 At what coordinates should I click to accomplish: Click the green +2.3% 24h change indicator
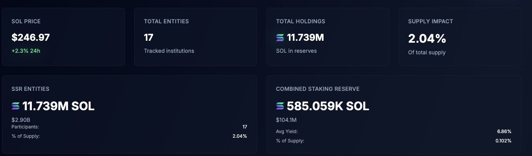[x=26, y=51]
